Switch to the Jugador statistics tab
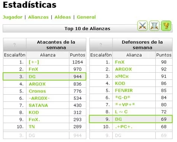The width and height of the screenshot is (177, 142). click(13, 17)
